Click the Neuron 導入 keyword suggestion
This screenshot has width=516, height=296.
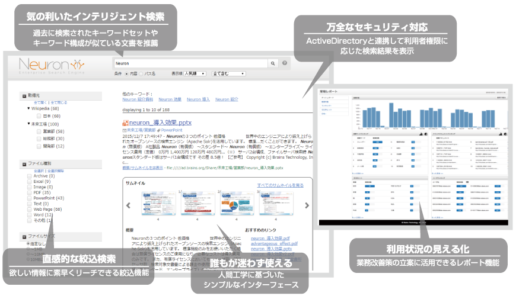coord(198,99)
